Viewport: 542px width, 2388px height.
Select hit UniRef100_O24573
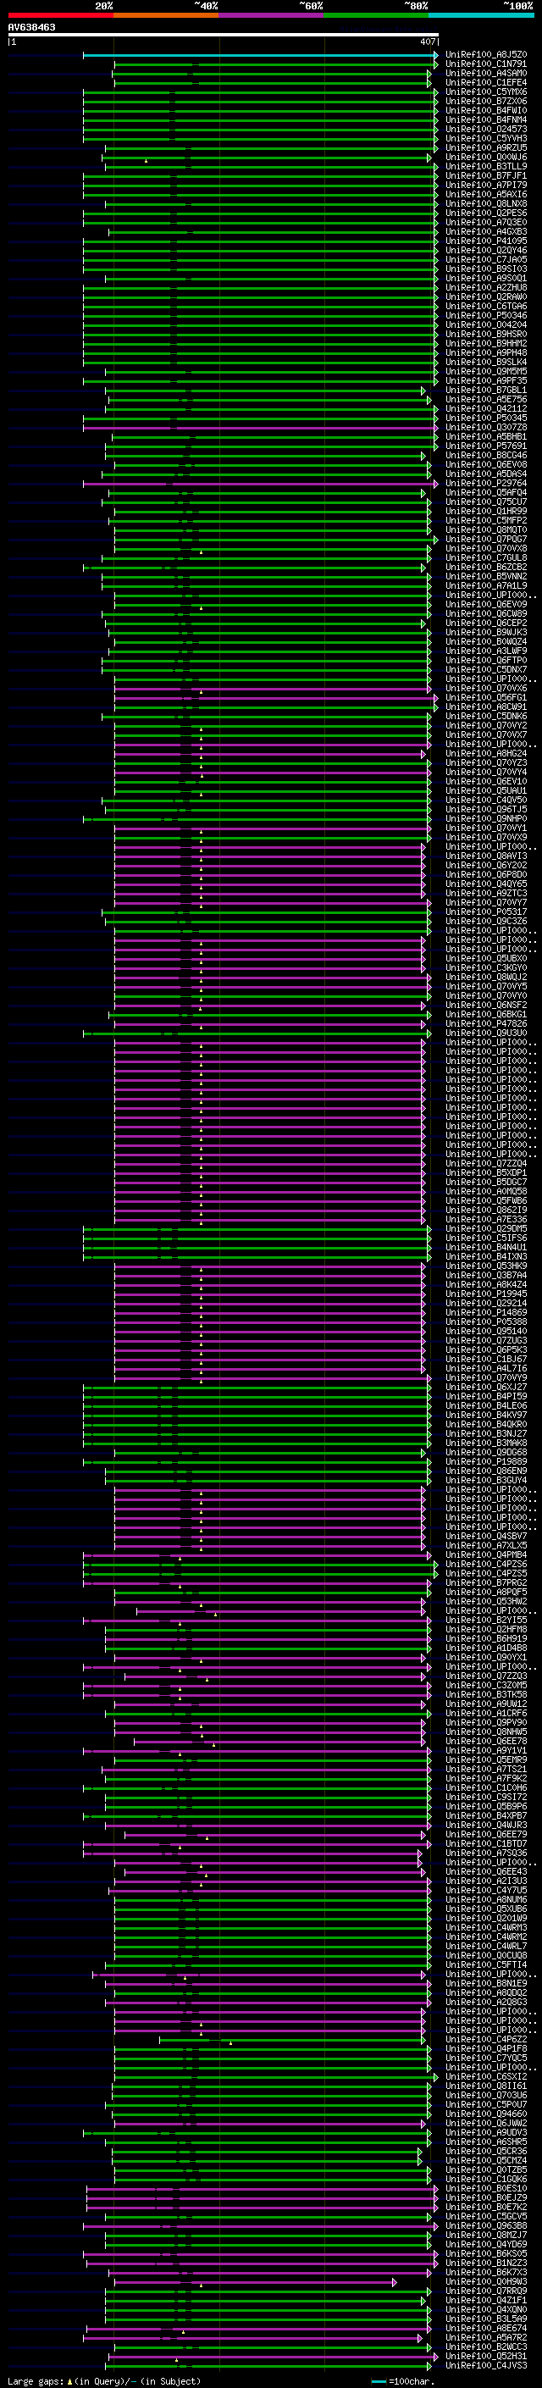pos(486,129)
